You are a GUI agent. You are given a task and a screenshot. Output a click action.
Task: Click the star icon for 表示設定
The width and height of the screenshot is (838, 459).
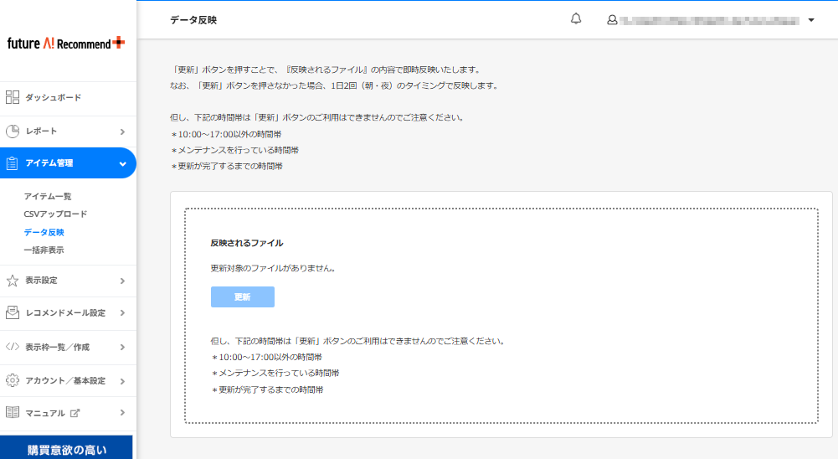click(x=13, y=281)
